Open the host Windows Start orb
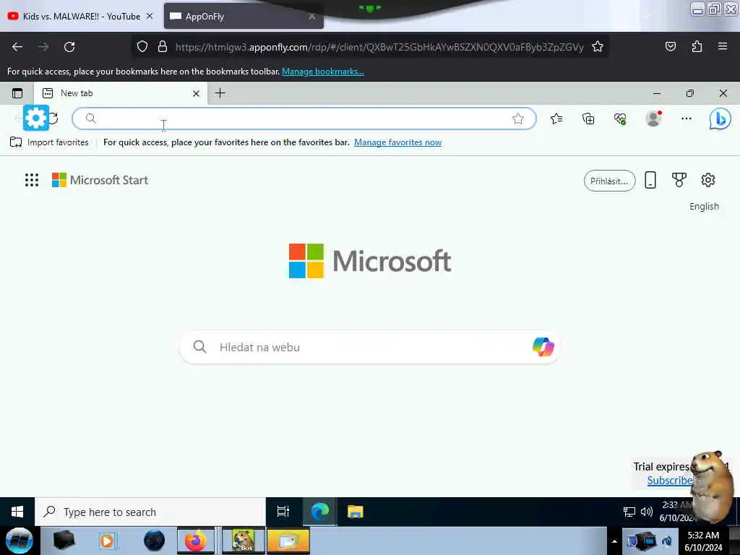Screen dimensions: 740x555 pyautogui.click(x=20, y=541)
